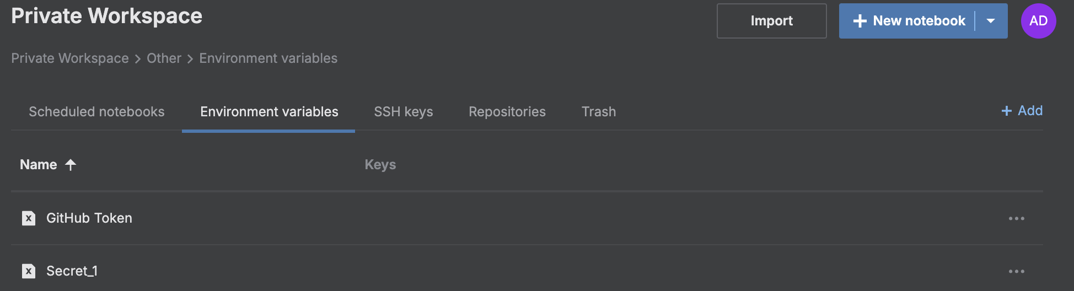Open three-dot menu for Secret_1
1074x291 pixels.
pyautogui.click(x=1016, y=271)
